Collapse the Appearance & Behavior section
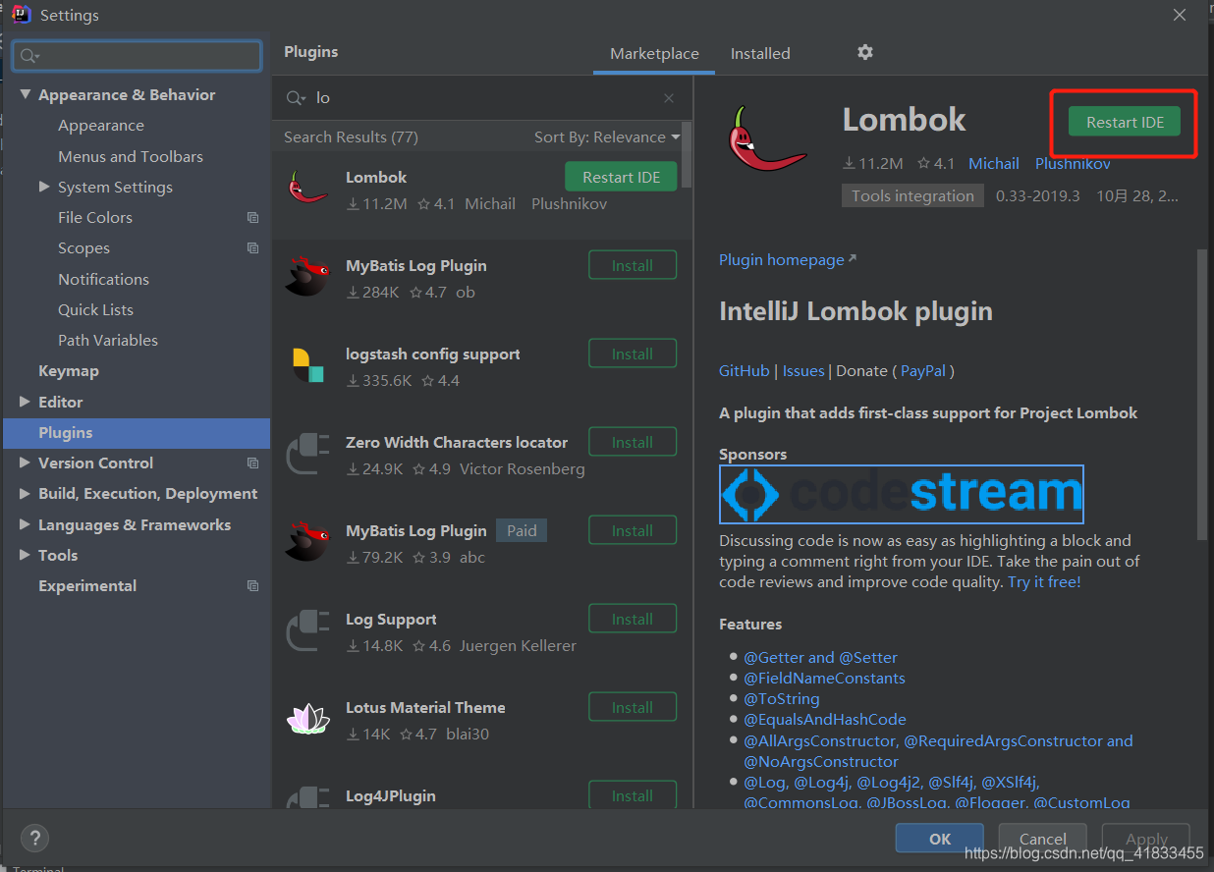 coord(25,95)
